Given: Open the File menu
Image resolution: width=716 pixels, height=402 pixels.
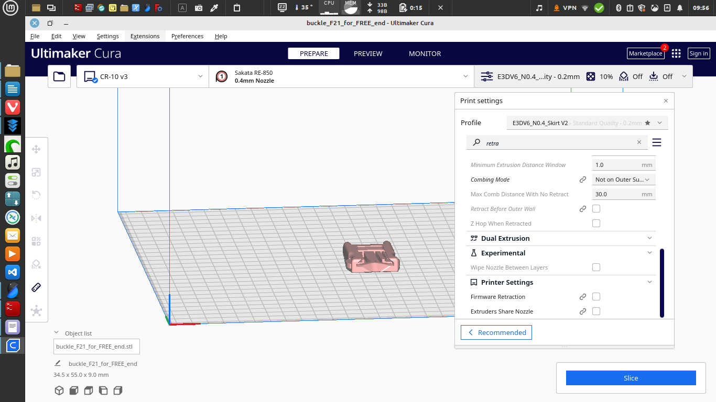Looking at the screenshot, I should (x=35, y=36).
